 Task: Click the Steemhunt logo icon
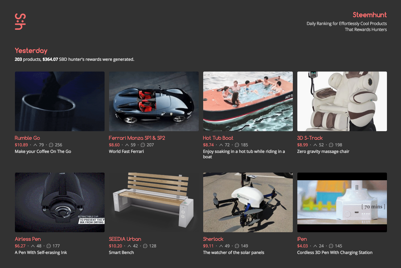pyautogui.click(x=20, y=21)
